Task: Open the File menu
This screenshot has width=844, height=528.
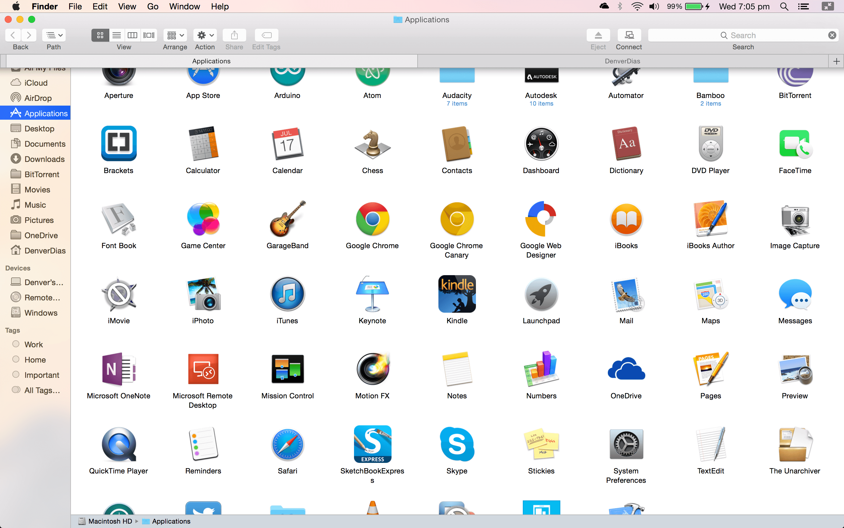Action: click(75, 6)
